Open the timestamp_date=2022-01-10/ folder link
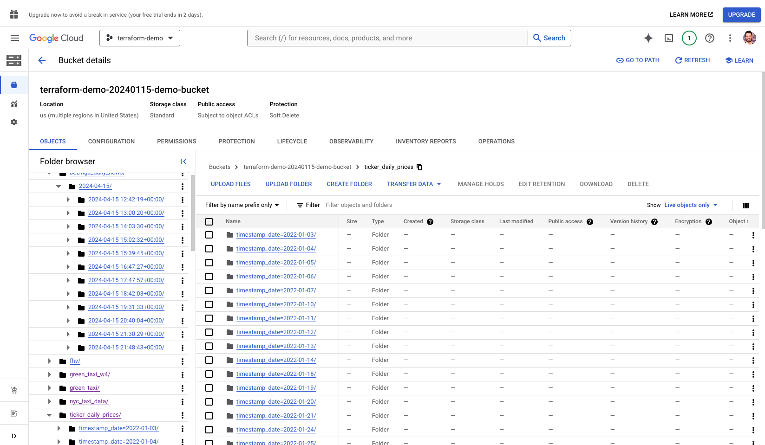The height and width of the screenshot is (445, 765). point(276,304)
